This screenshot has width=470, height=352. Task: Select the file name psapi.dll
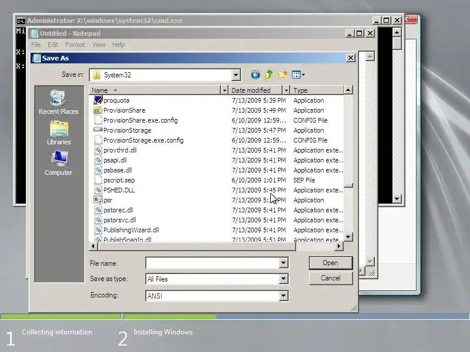115,160
